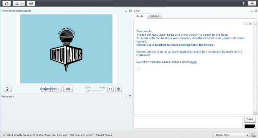The width and height of the screenshot is (258, 138).
Task: Click inside the chat message field
Action: 189,122
